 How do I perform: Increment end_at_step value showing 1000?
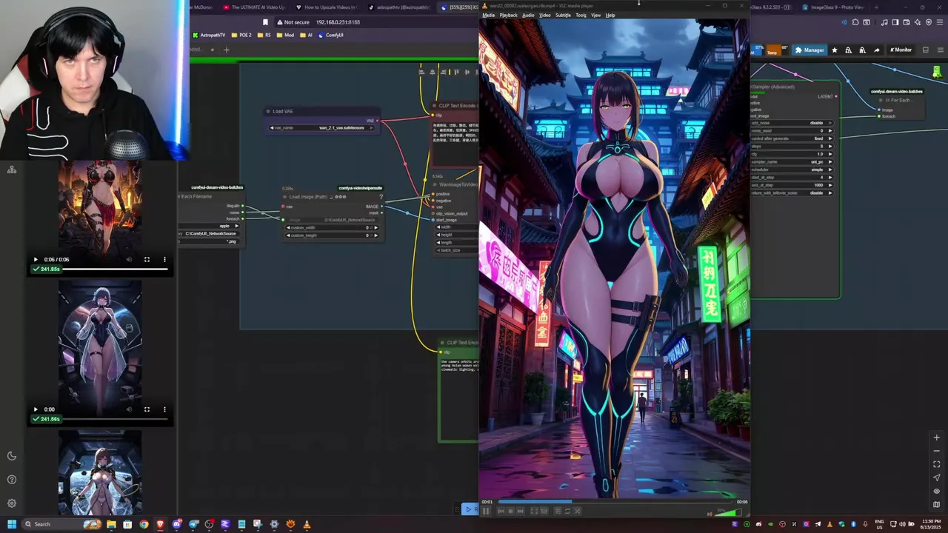pos(830,185)
